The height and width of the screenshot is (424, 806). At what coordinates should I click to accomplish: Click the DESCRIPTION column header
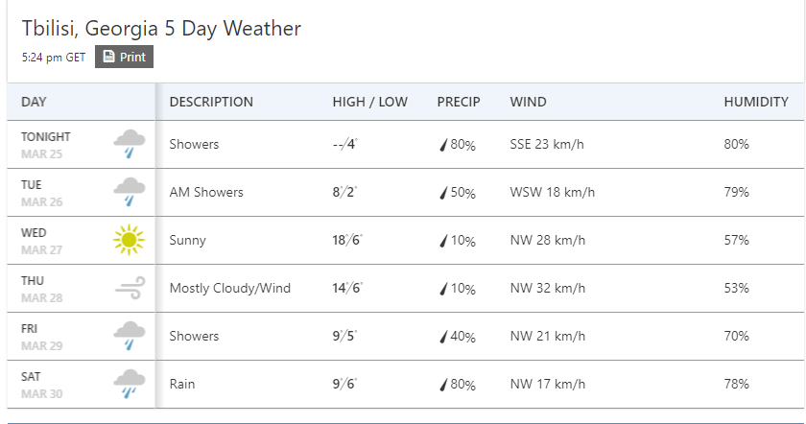pos(211,102)
